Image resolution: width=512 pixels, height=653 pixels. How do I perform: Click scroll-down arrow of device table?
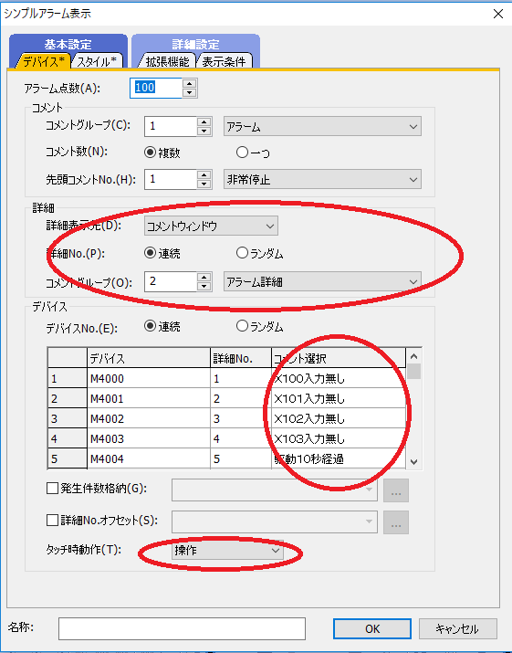coord(413,461)
